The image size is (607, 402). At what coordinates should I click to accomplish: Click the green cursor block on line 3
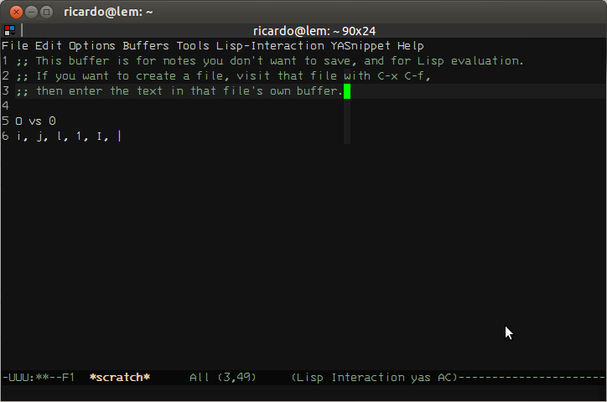(x=347, y=91)
